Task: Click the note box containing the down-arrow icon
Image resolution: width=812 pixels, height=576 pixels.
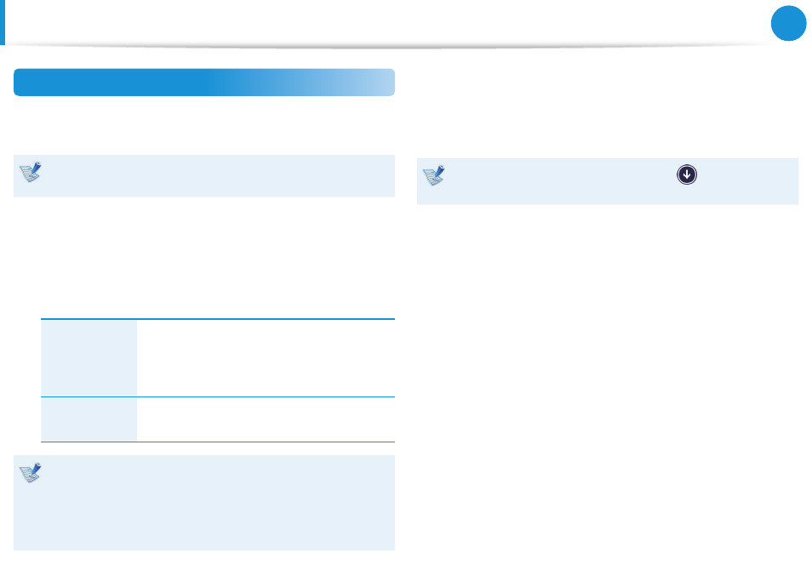Action: pyautogui.click(x=608, y=182)
